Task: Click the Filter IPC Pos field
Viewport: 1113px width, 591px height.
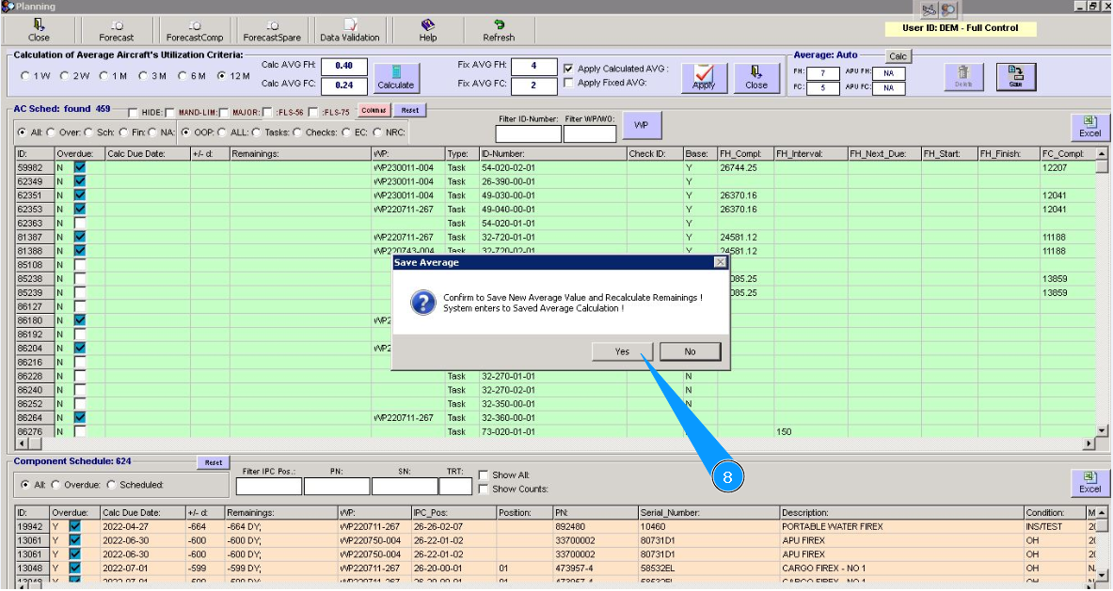Action: tap(269, 486)
